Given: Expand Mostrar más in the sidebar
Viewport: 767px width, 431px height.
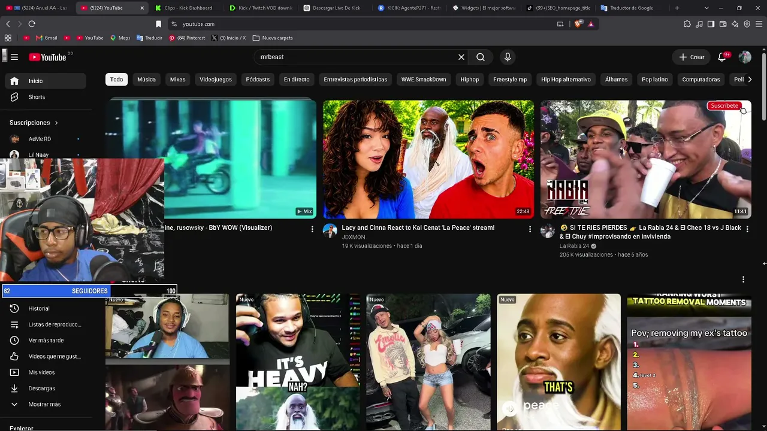Looking at the screenshot, I should point(46,405).
